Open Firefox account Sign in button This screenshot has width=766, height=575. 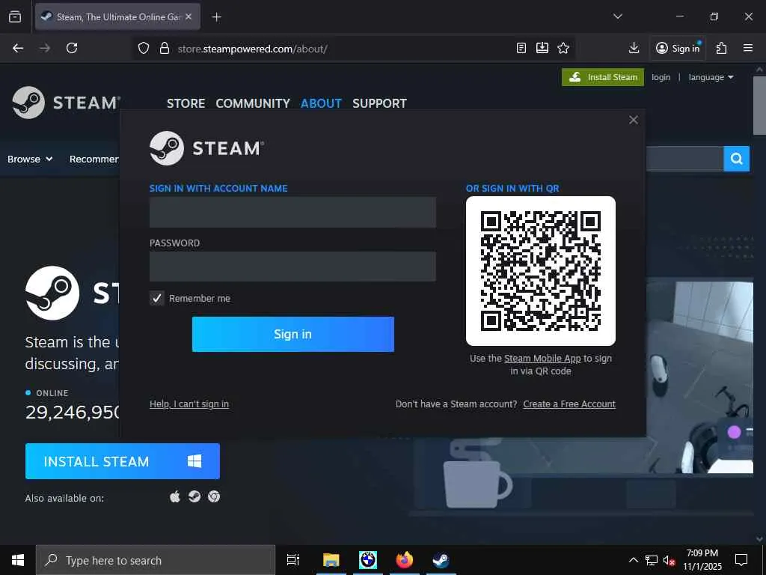[x=678, y=48]
